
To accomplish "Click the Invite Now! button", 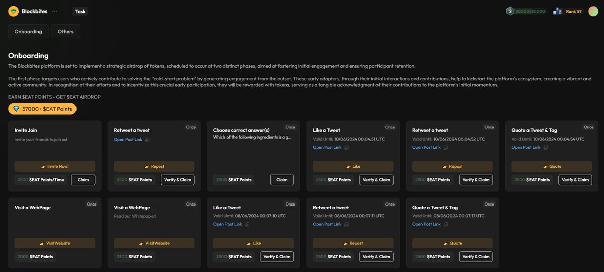I will tap(54, 166).
